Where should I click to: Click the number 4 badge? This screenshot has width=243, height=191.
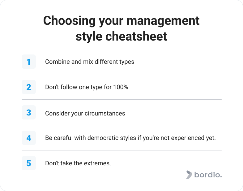[29, 138]
